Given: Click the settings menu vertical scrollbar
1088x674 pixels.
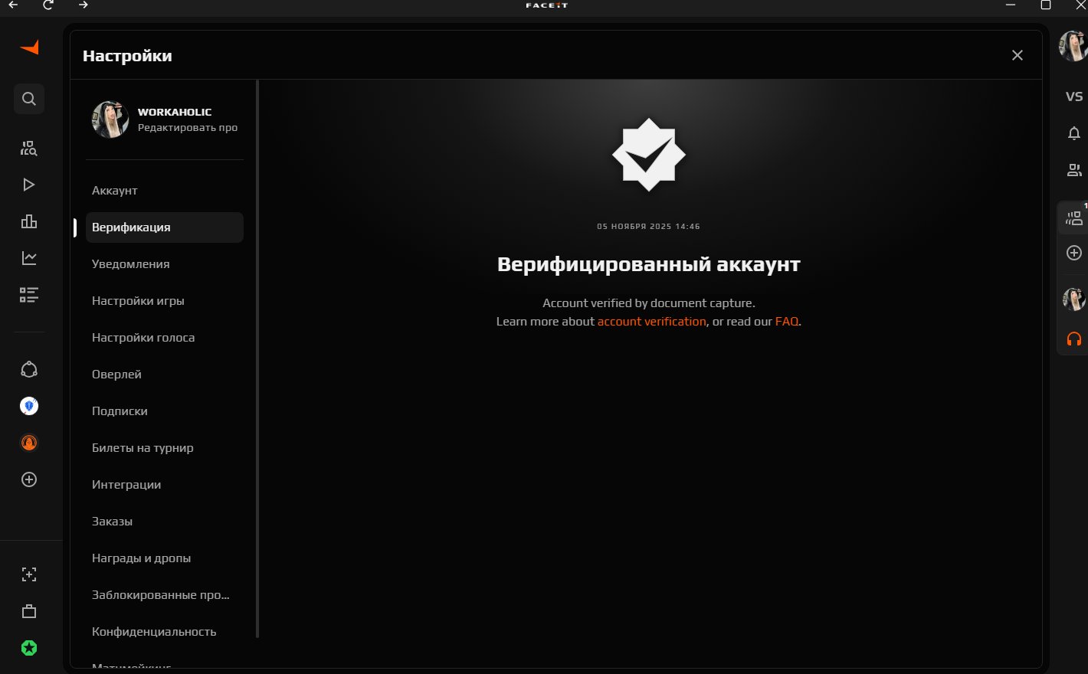Looking at the screenshot, I should pos(257,358).
